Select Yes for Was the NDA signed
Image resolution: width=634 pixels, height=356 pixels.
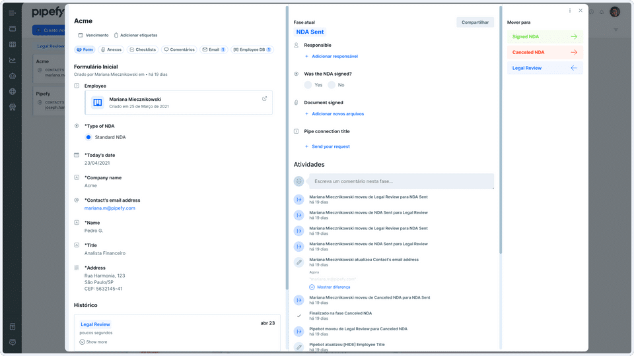(308, 85)
